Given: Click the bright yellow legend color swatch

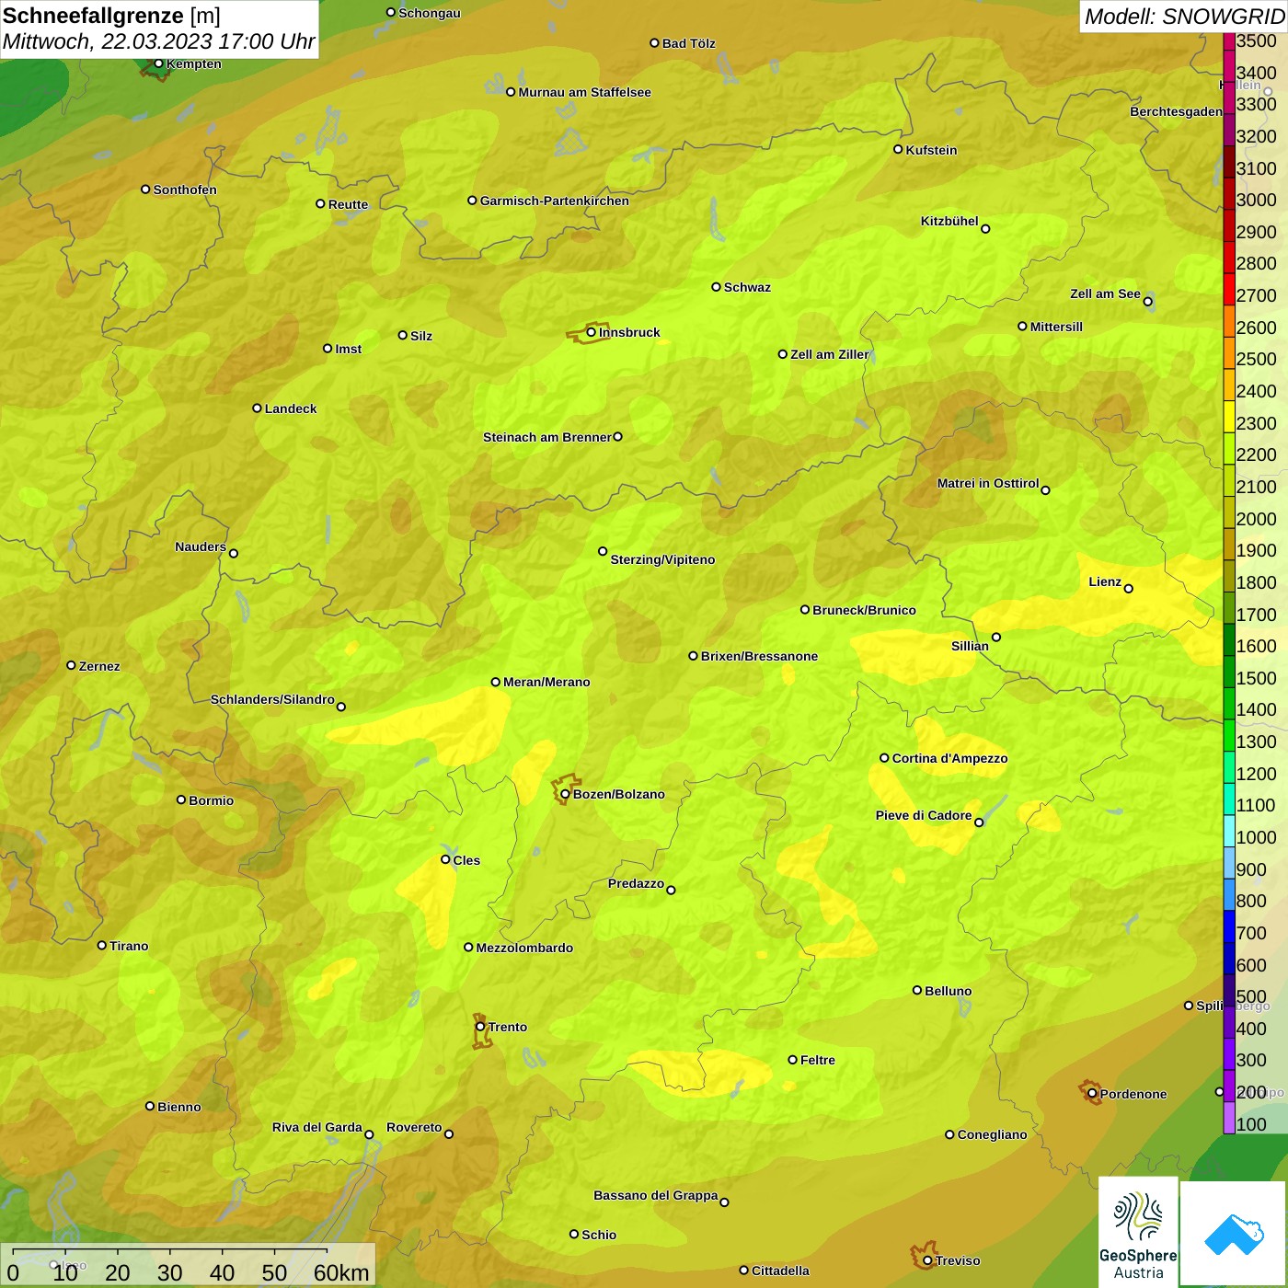Looking at the screenshot, I should click(x=1229, y=416).
